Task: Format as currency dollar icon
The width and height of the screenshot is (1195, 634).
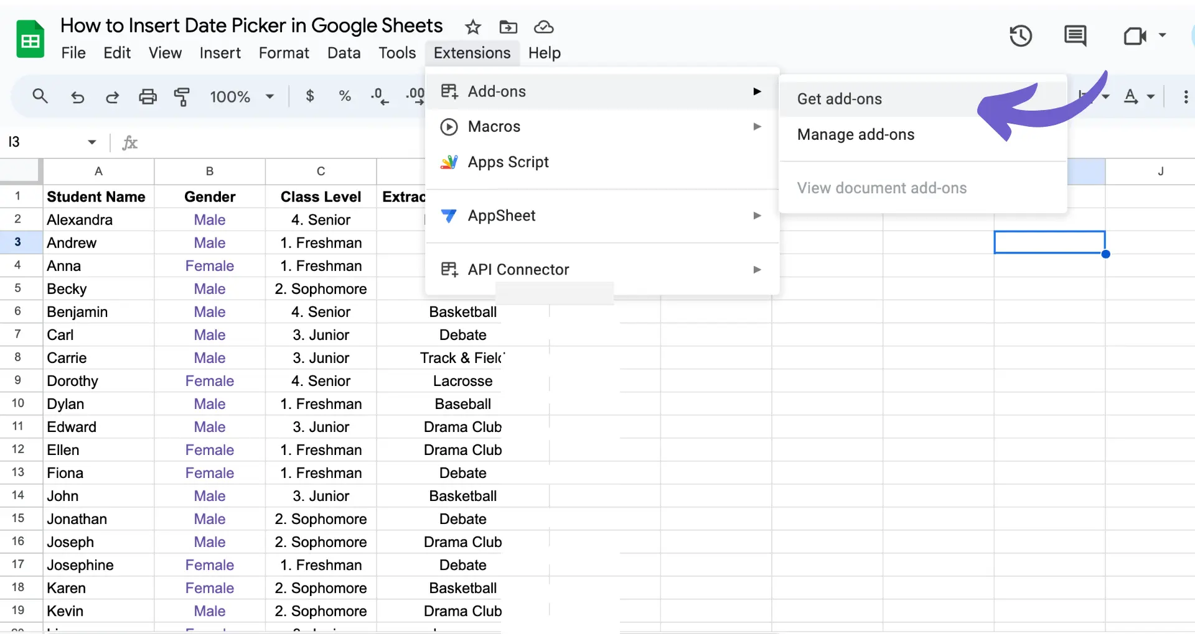Action: (310, 96)
